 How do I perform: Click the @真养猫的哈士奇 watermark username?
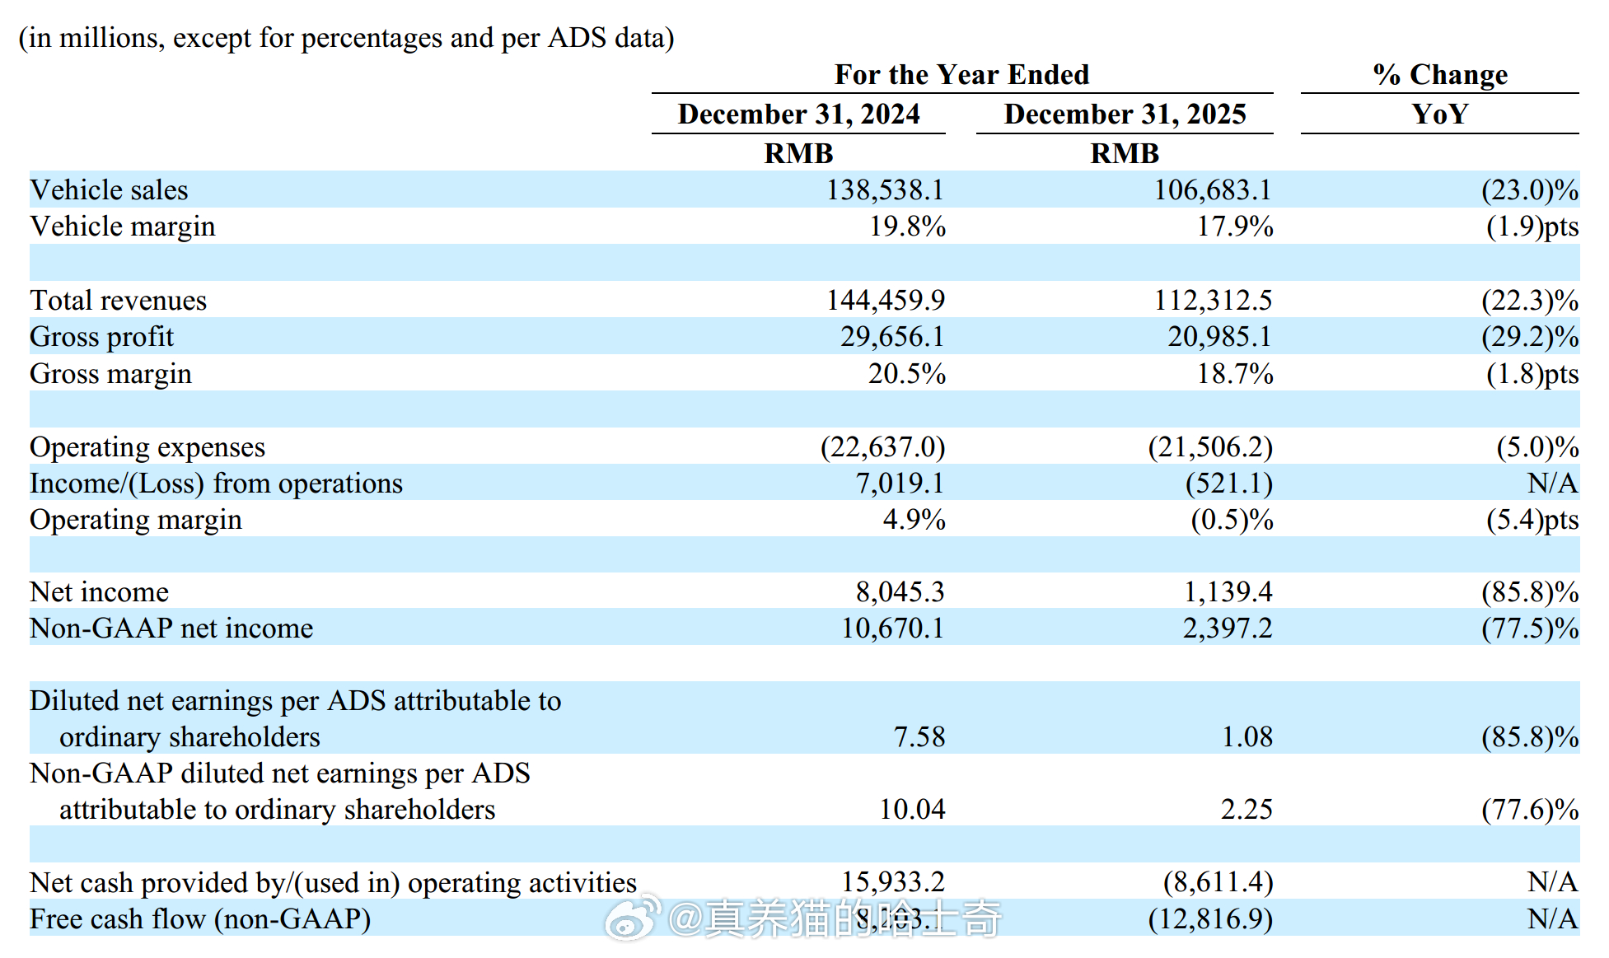pyautogui.click(x=835, y=918)
